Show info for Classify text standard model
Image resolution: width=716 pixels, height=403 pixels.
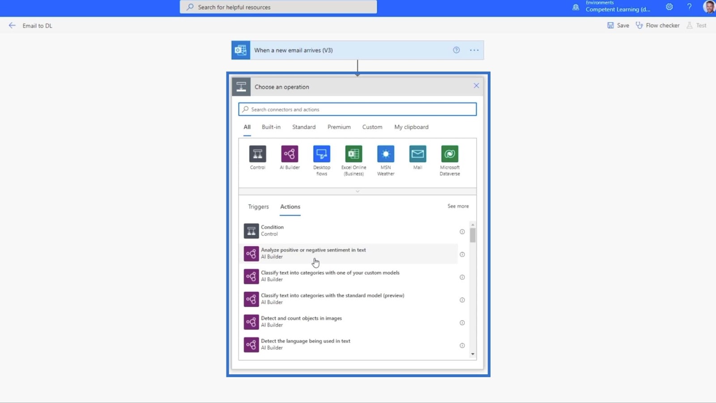click(462, 300)
